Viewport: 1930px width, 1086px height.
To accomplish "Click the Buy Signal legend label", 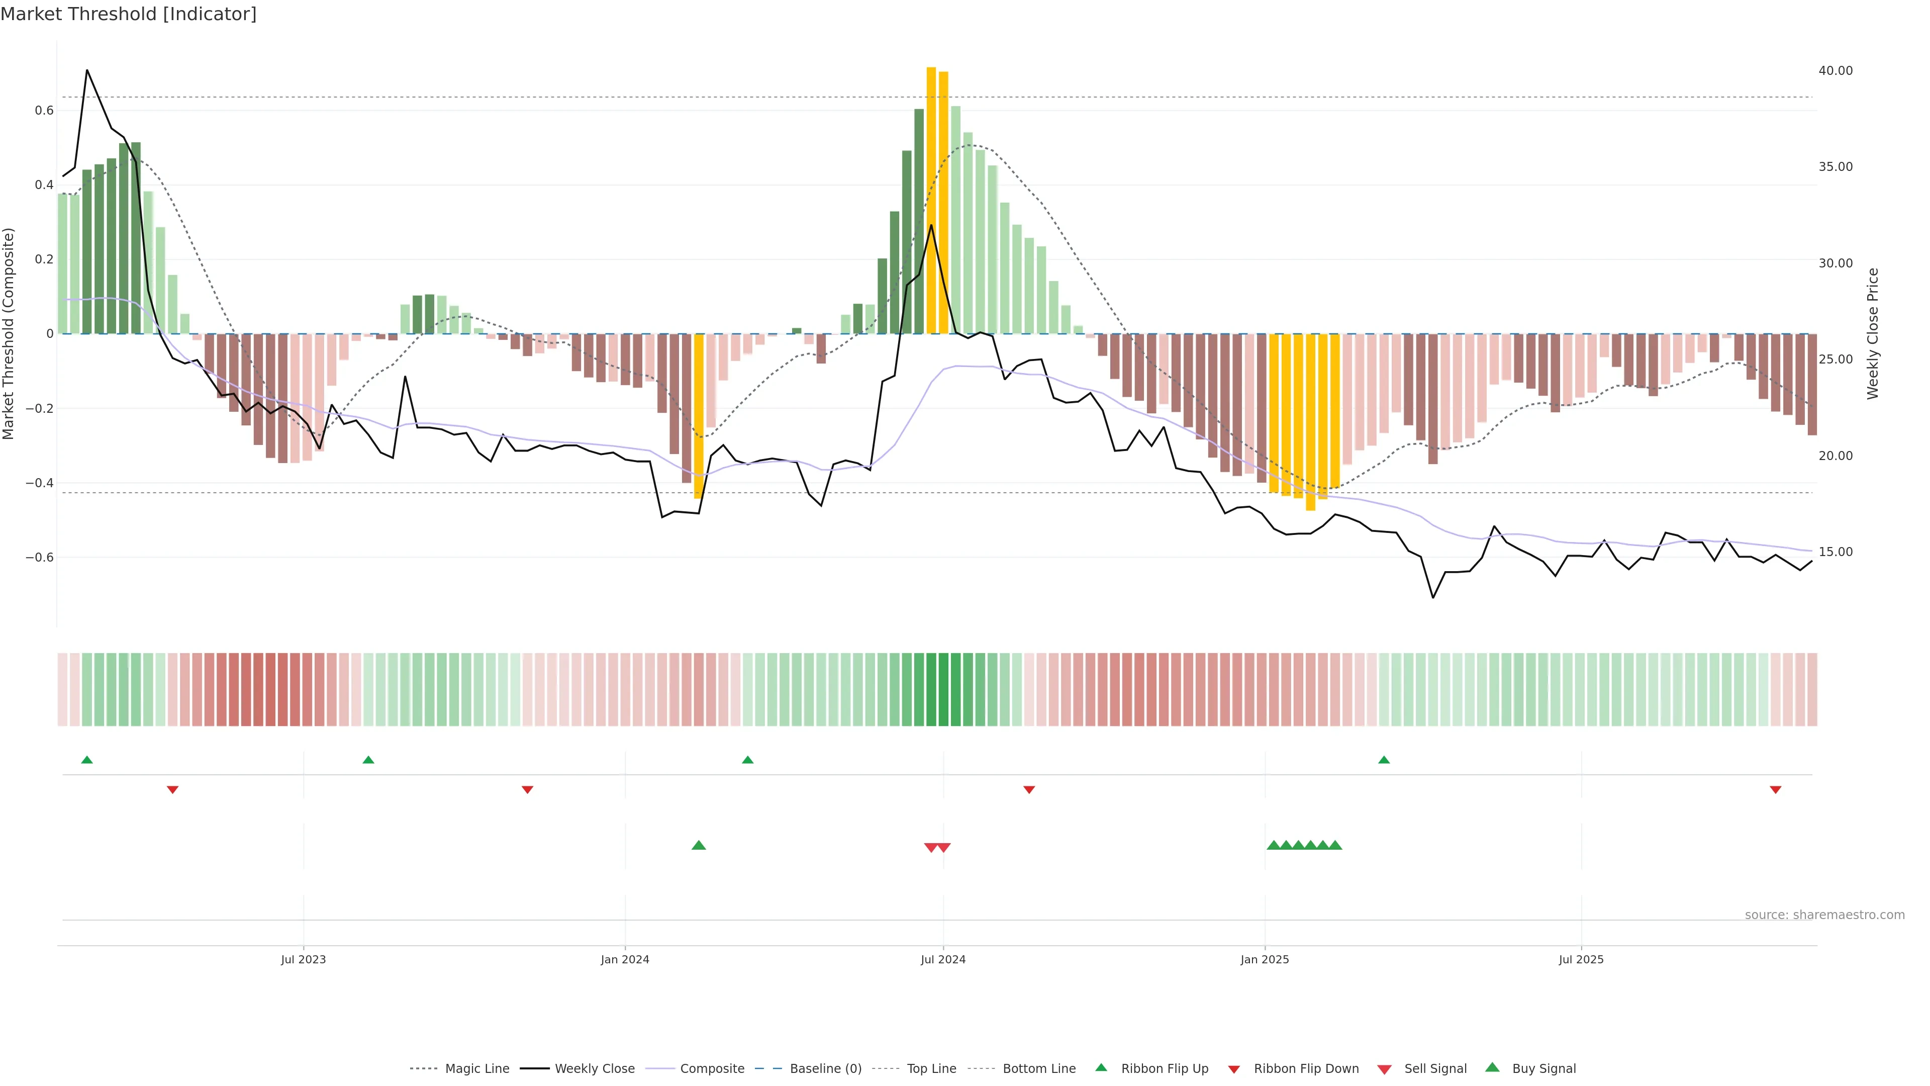I will click(x=1543, y=1069).
